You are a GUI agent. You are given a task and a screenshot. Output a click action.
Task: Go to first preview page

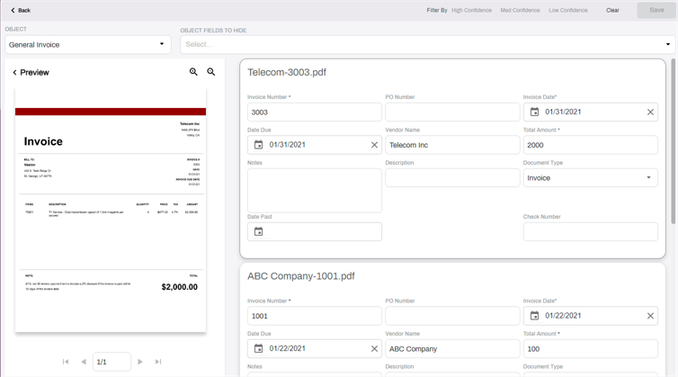[x=66, y=362]
